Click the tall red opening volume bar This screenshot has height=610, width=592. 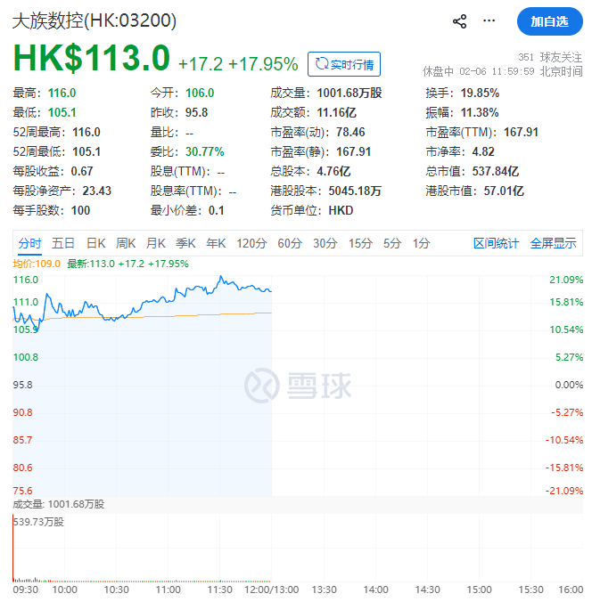[x=12, y=549]
